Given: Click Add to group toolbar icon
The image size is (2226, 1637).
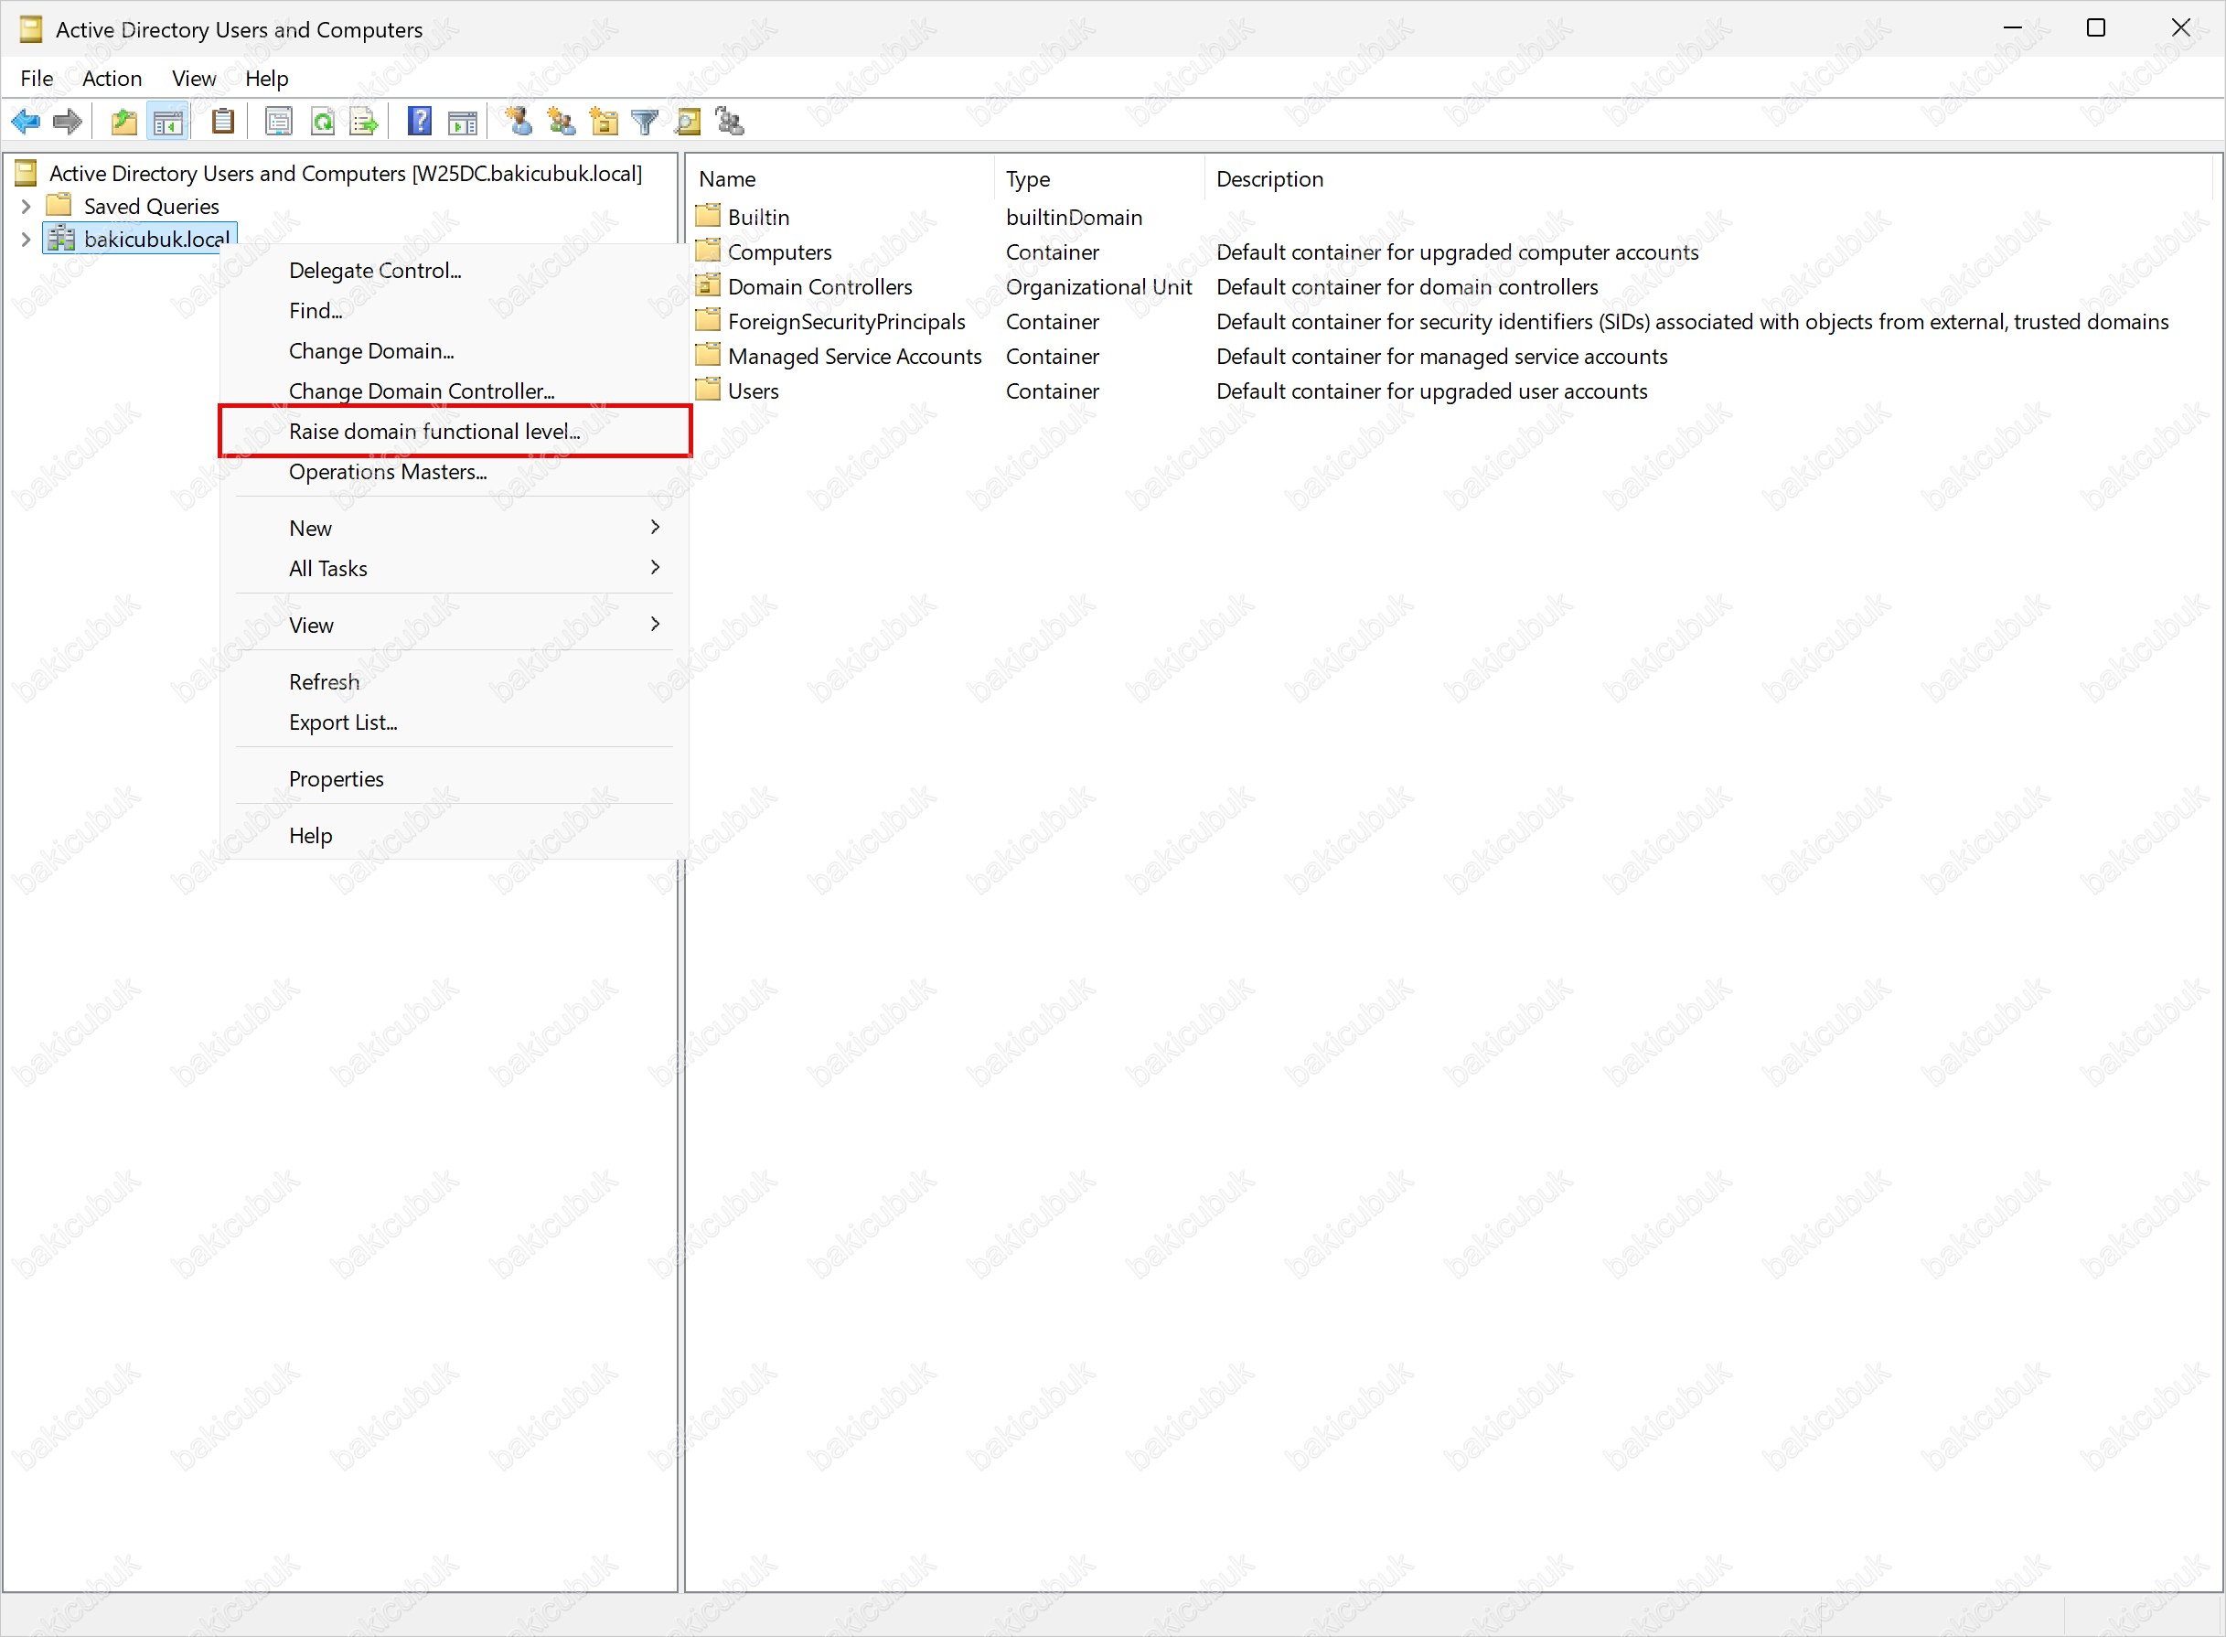Looking at the screenshot, I should tap(730, 122).
